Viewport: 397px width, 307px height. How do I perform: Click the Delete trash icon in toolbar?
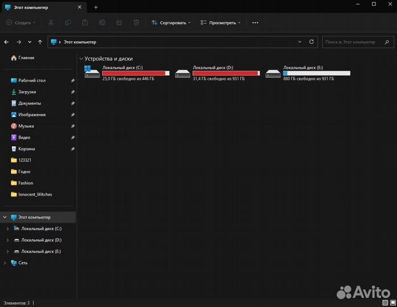click(137, 23)
